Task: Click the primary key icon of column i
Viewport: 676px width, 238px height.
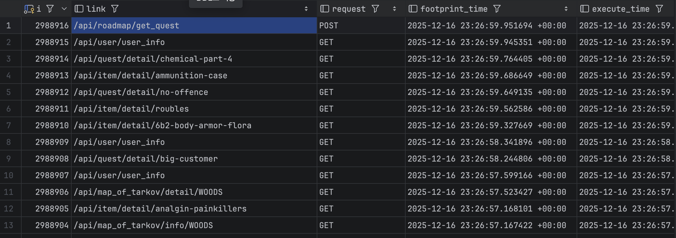Action: [29, 9]
